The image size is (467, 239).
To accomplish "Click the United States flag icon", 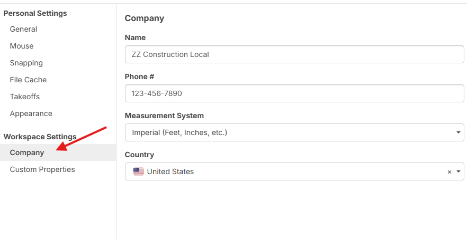I will [139, 171].
